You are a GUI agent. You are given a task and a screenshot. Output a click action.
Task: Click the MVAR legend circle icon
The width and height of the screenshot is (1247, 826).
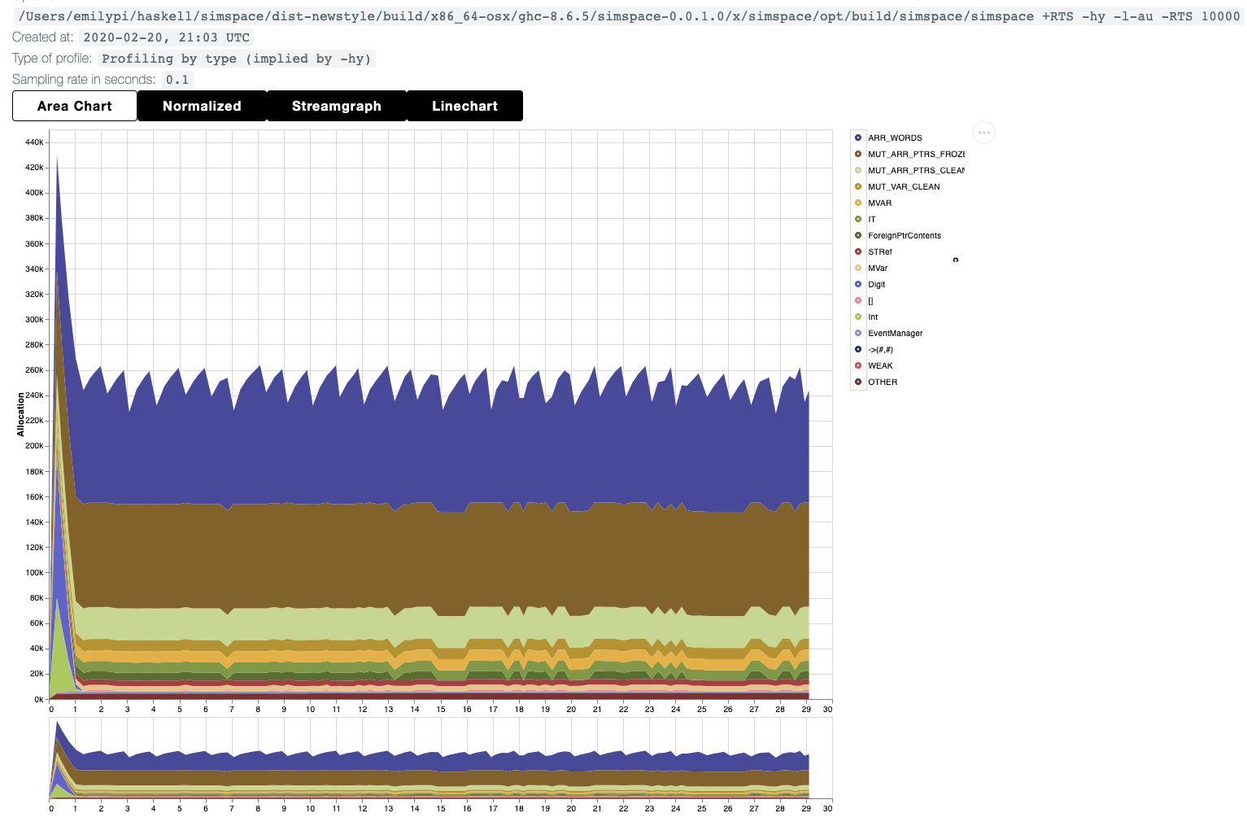[x=858, y=203]
